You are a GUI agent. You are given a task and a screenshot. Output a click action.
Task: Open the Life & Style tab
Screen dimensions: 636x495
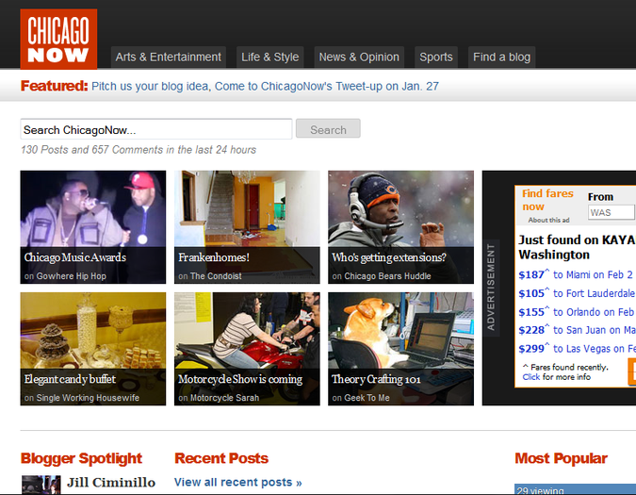click(x=270, y=58)
